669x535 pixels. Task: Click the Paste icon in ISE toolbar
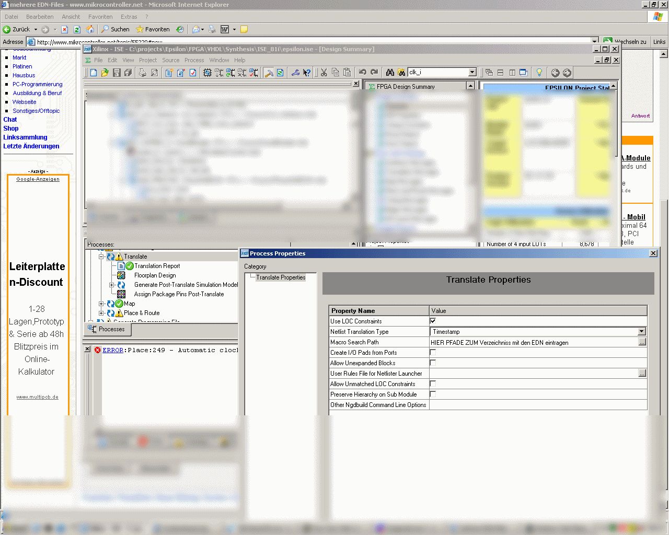[347, 73]
